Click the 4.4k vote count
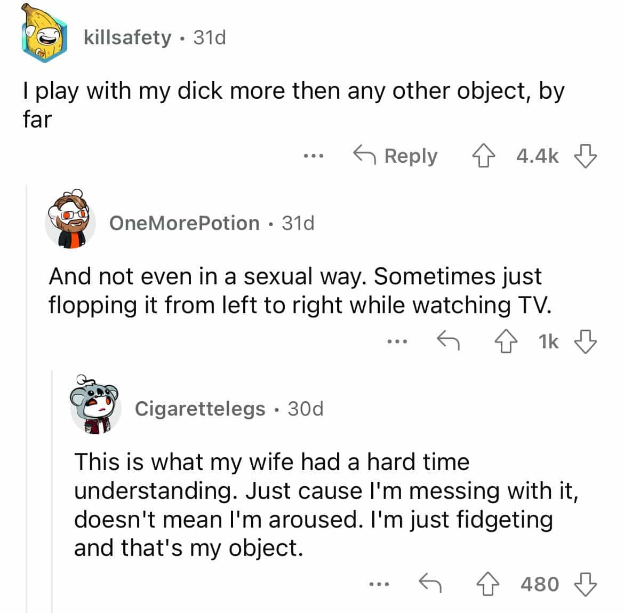This screenshot has height=613, width=624. tap(536, 156)
